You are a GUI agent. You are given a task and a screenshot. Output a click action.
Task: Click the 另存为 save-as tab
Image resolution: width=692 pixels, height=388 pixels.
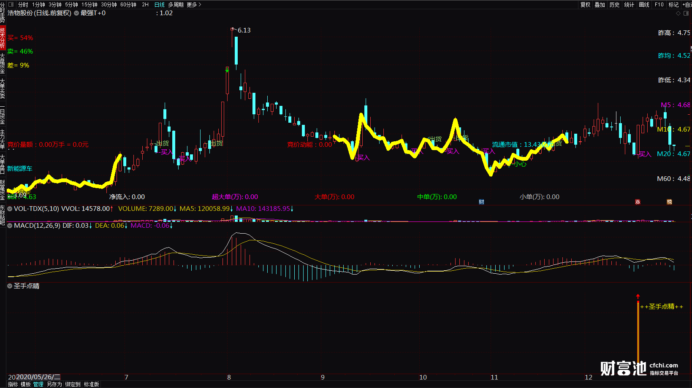(54, 384)
